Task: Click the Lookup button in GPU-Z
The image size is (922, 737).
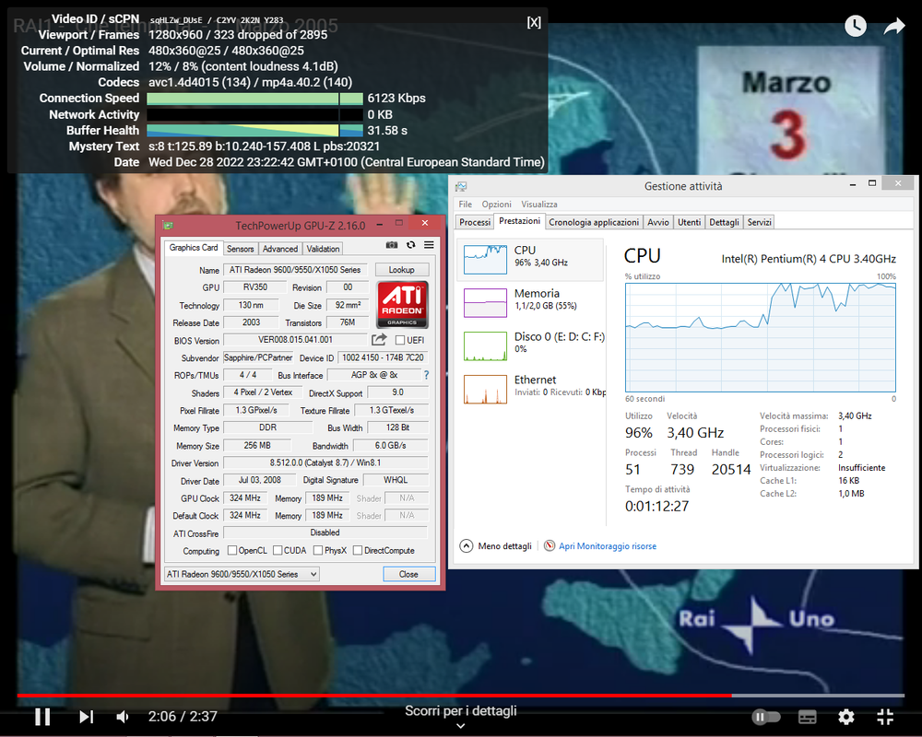Action: [402, 269]
